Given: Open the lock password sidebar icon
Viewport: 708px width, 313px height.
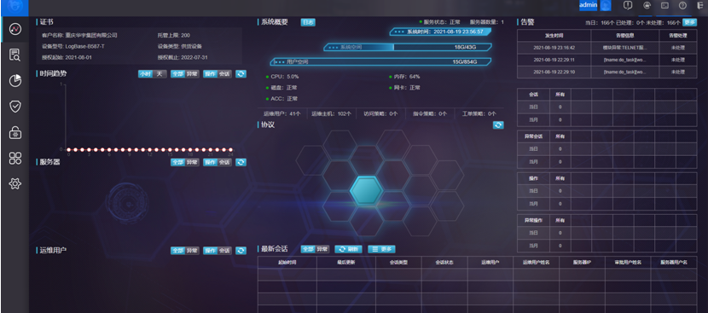Looking at the screenshot, I should [x=15, y=133].
